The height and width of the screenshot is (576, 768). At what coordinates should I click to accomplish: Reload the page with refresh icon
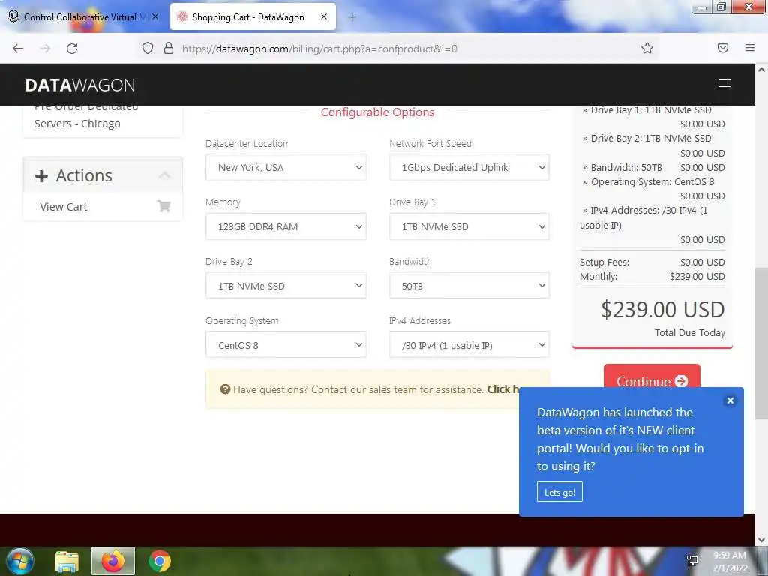72,49
